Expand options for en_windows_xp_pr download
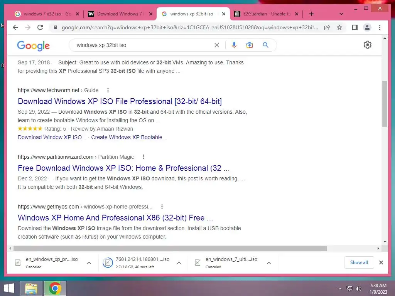 pos(89,263)
